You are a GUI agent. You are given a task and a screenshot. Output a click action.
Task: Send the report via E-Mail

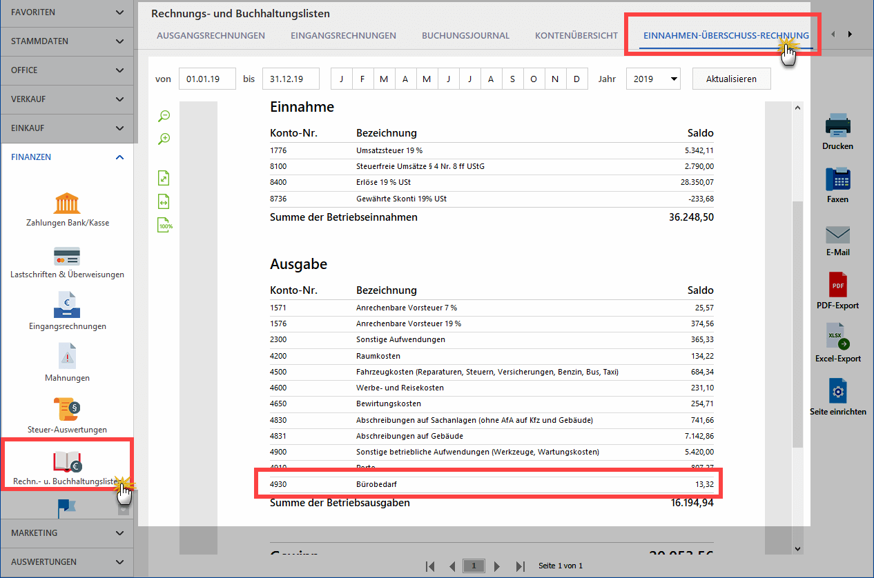[x=837, y=239]
